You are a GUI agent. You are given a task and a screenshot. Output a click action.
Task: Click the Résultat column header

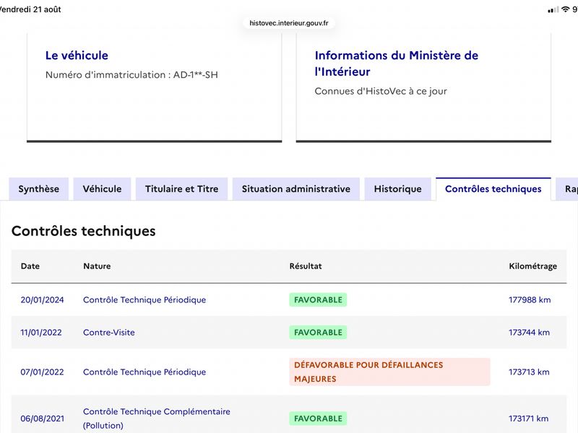tap(306, 266)
